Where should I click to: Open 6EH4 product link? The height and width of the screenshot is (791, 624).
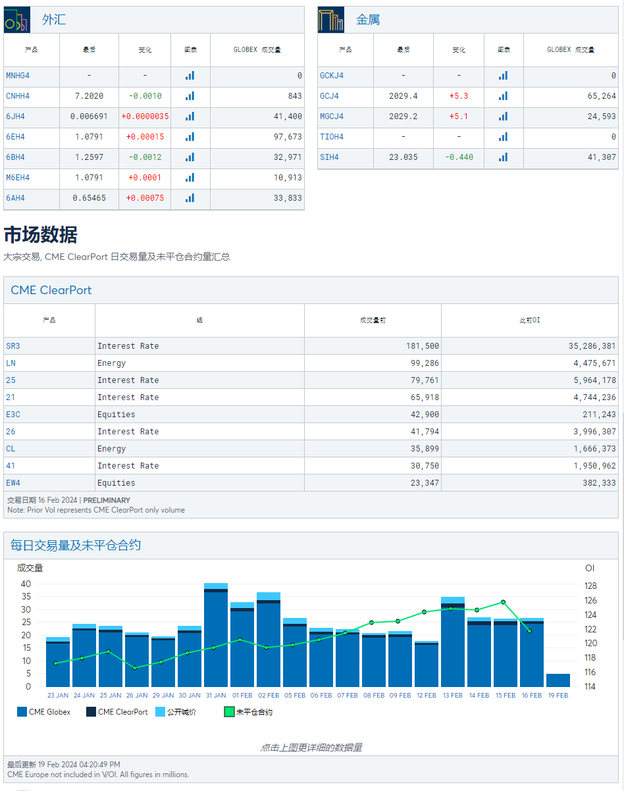click(16, 137)
